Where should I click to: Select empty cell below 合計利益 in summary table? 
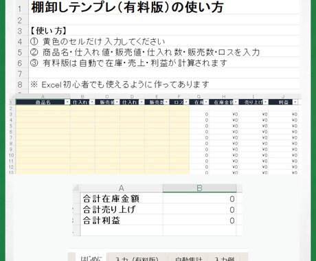(x=122, y=231)
